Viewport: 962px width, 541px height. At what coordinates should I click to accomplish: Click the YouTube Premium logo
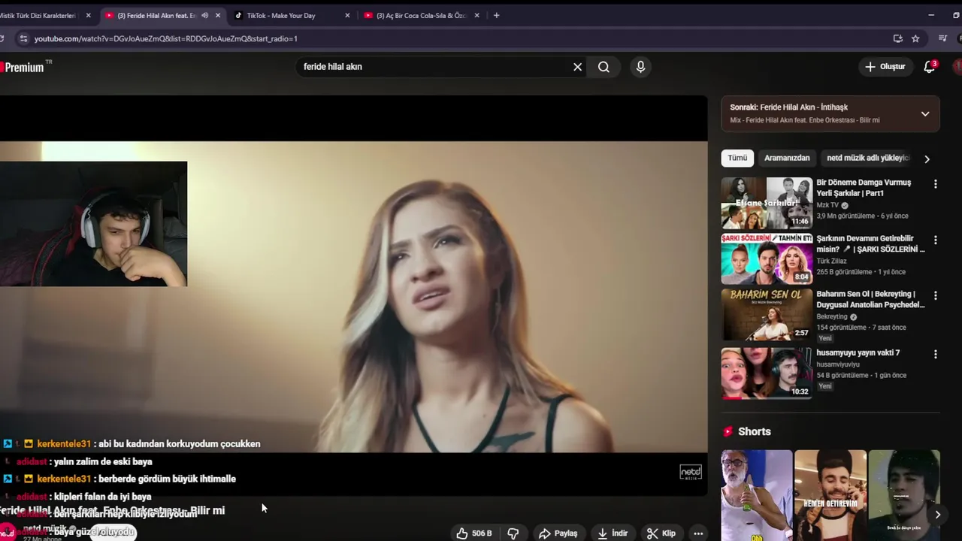coord(24,67)
